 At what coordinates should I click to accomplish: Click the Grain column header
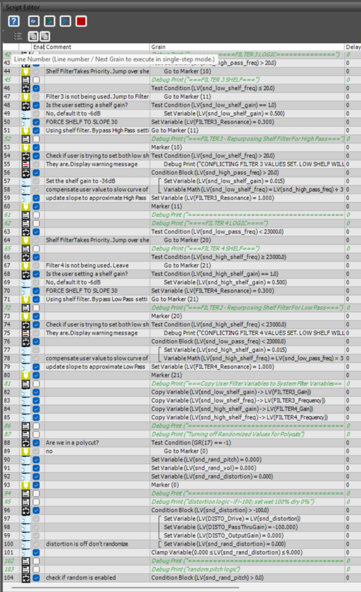click(247, 47)
